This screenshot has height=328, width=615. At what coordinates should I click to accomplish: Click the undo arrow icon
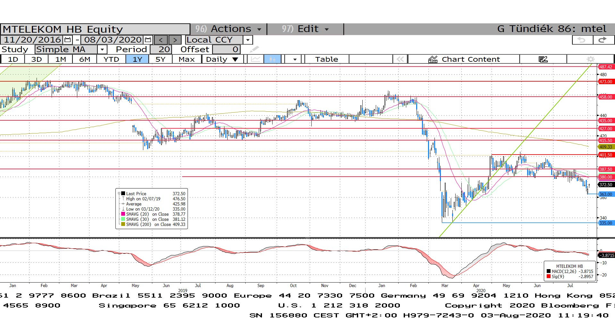click(582, 40)
